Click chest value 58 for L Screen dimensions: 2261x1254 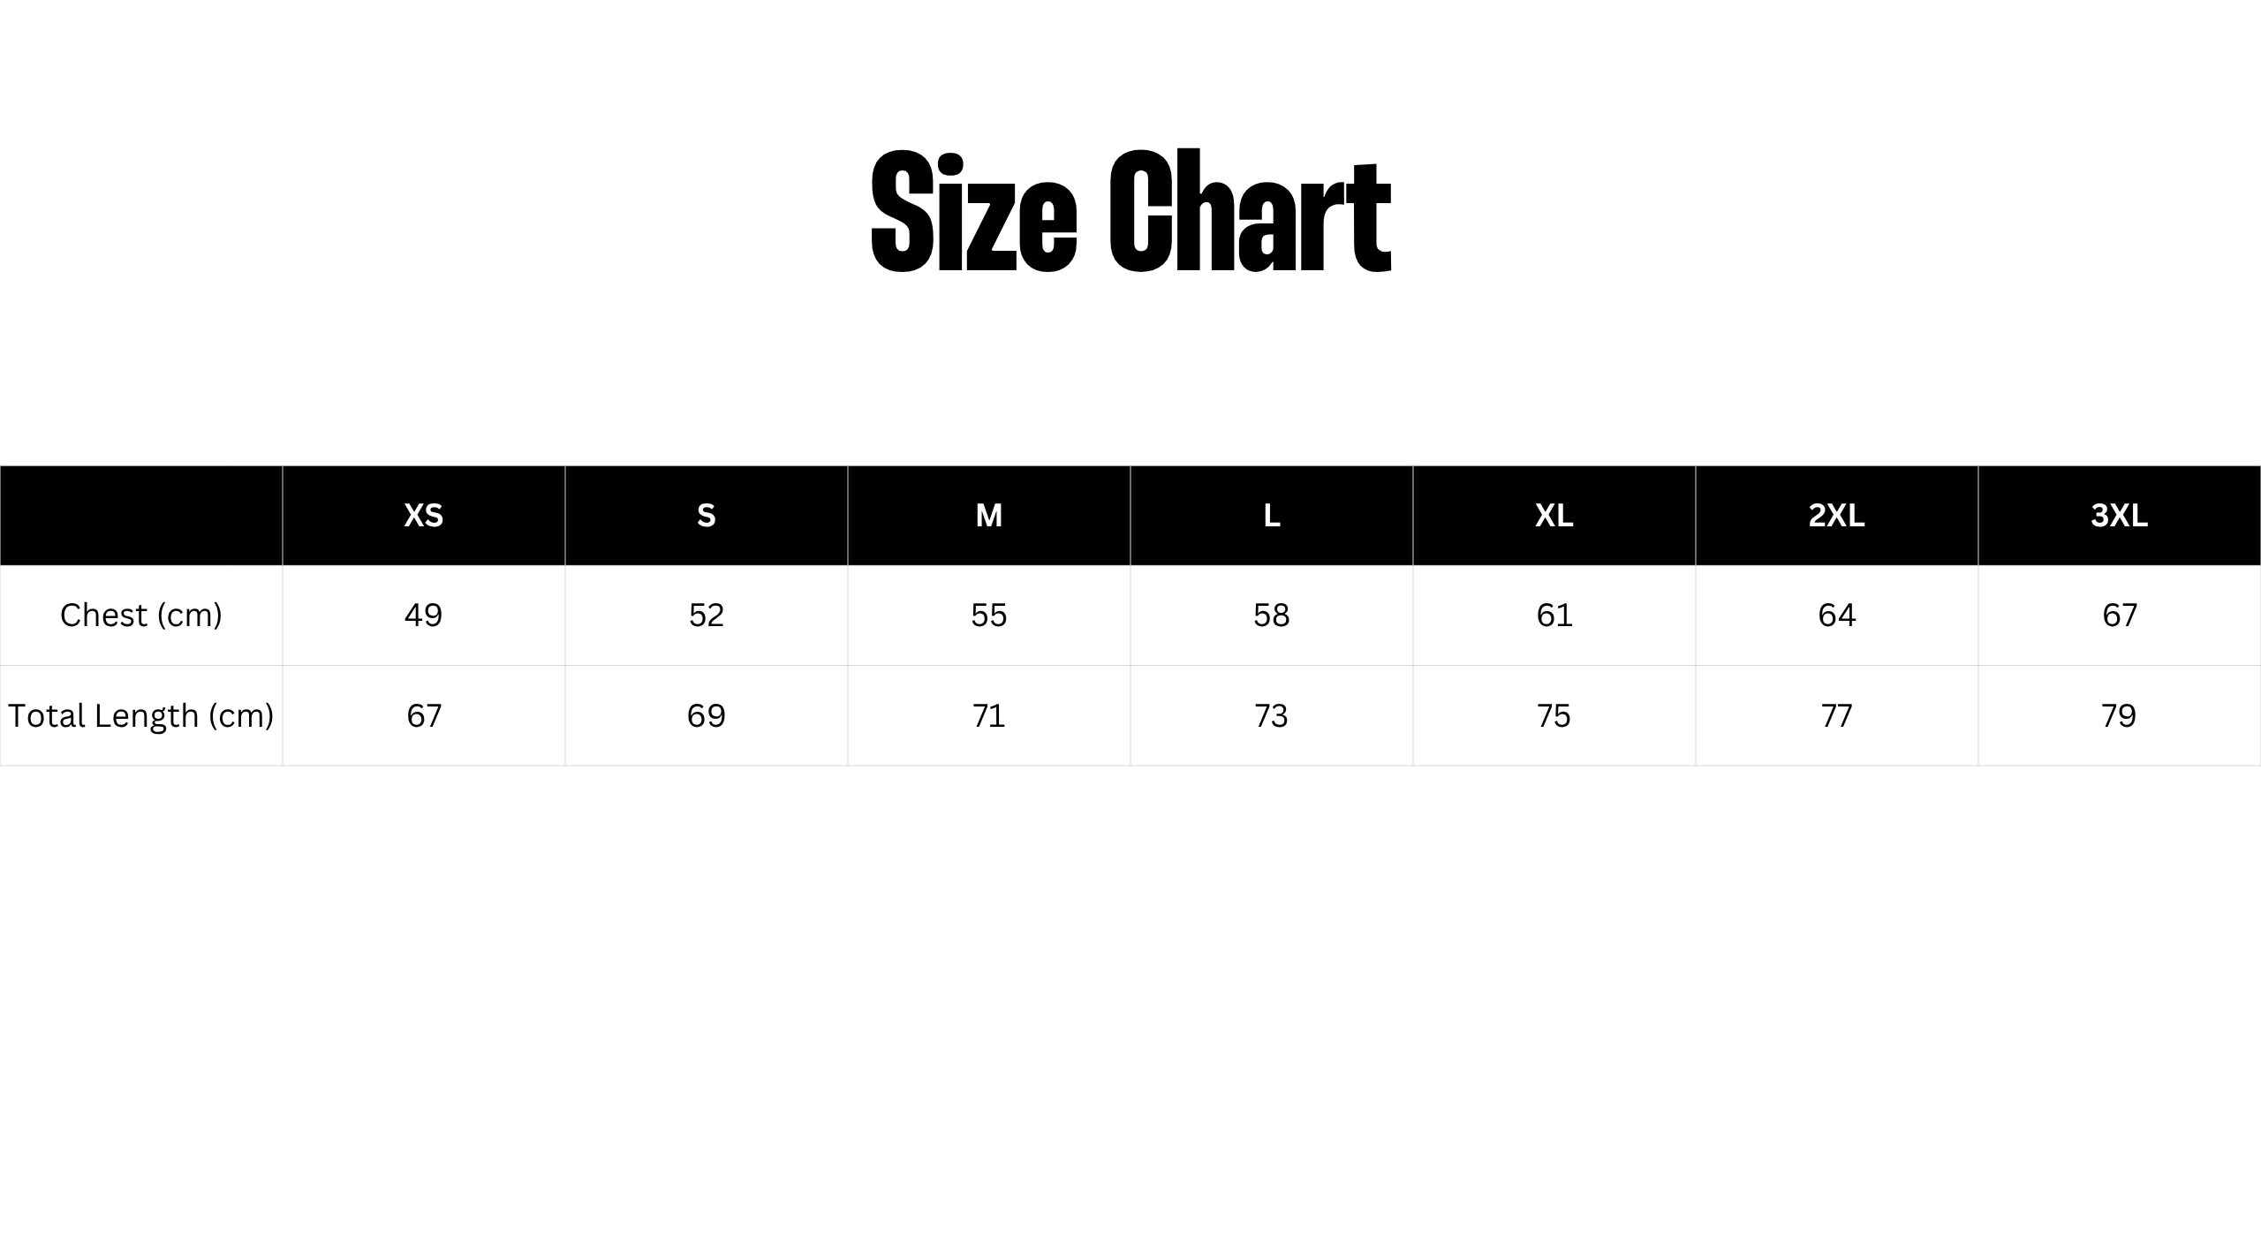(x=1272, y=616)
